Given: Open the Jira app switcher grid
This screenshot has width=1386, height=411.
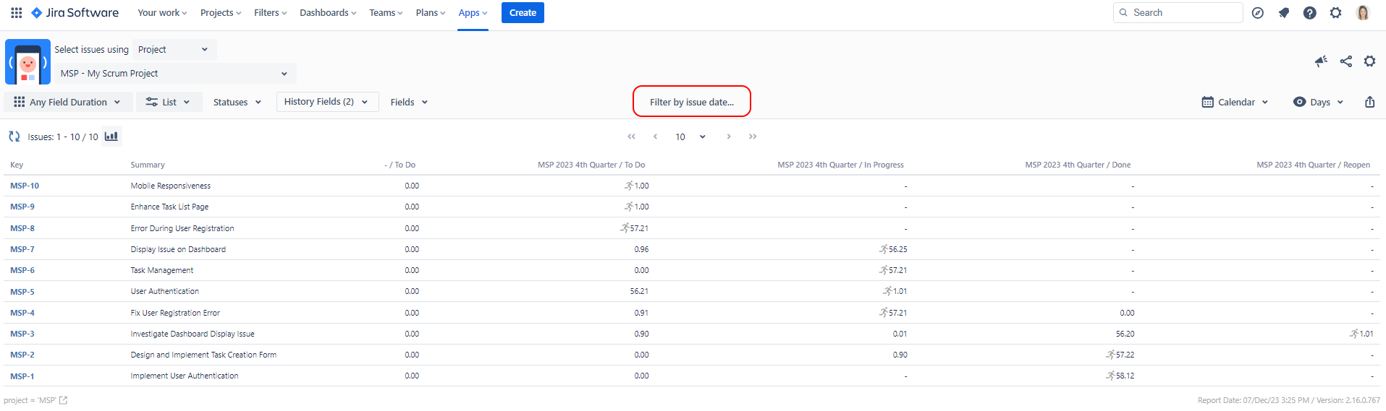Looking at the screenshot, I should click(16, 13).
